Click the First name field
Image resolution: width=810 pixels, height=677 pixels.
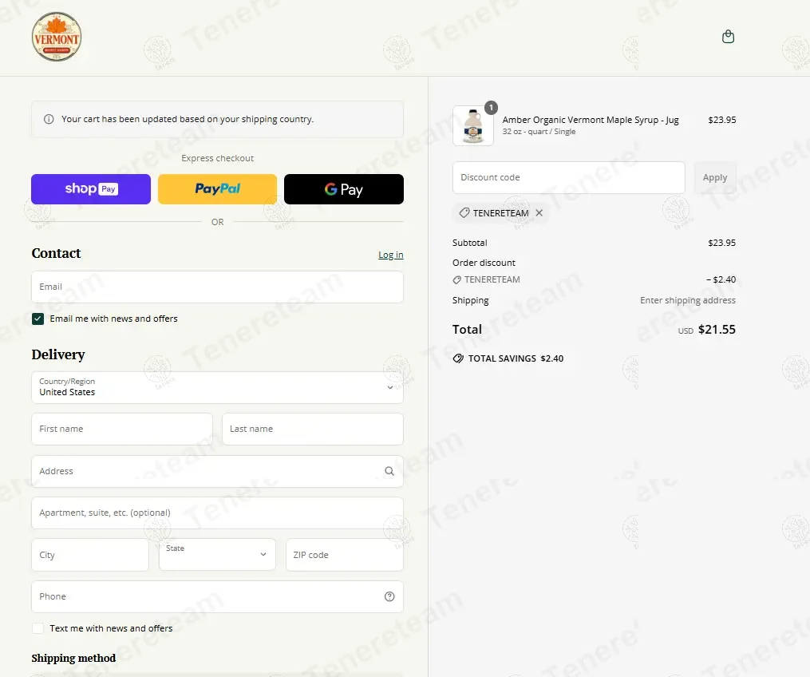tap(122, 429)
